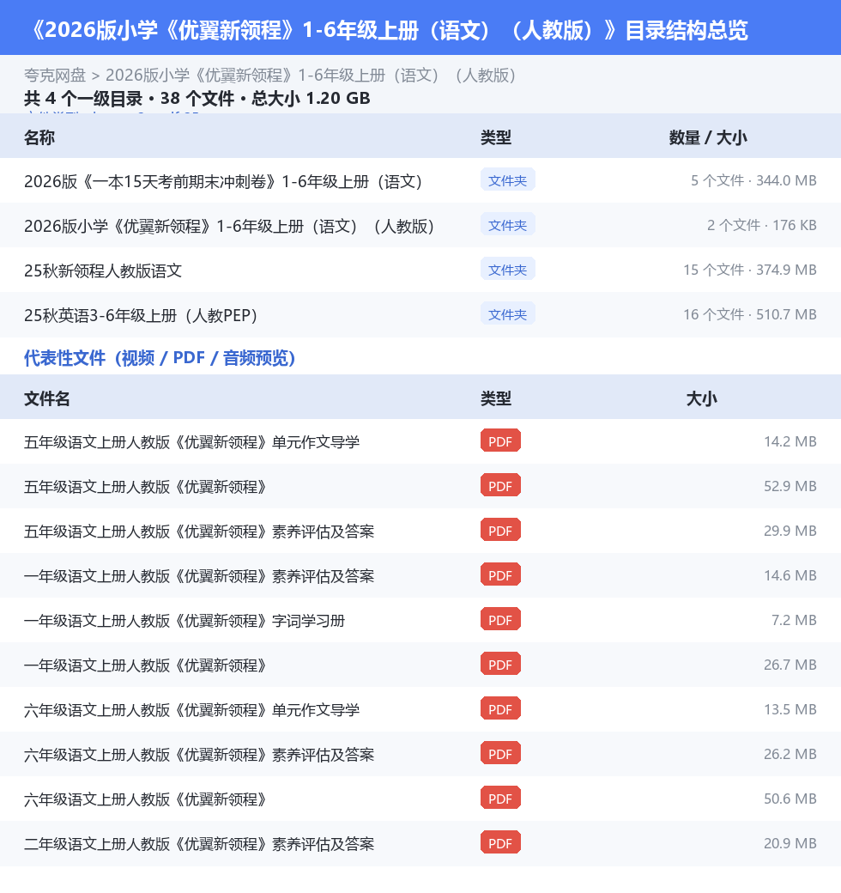Click the 29.9 MB size value

tap(790, 531)
